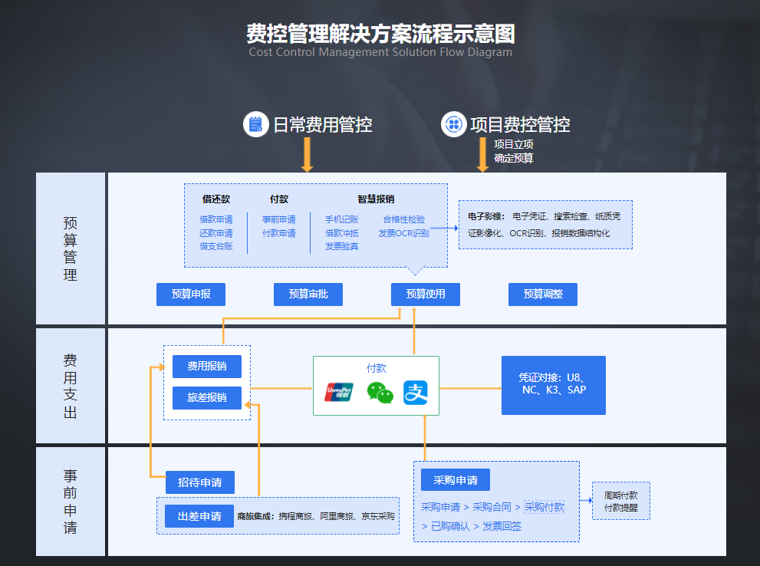The height and width of the screenshot is (566, 760).
Task: Click the WeChat Pay logo
Action: click(380, 393)
